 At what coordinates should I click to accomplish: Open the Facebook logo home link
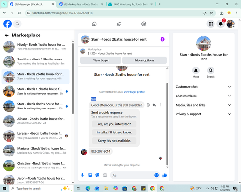pyautogui.click(x=8, y=24)
